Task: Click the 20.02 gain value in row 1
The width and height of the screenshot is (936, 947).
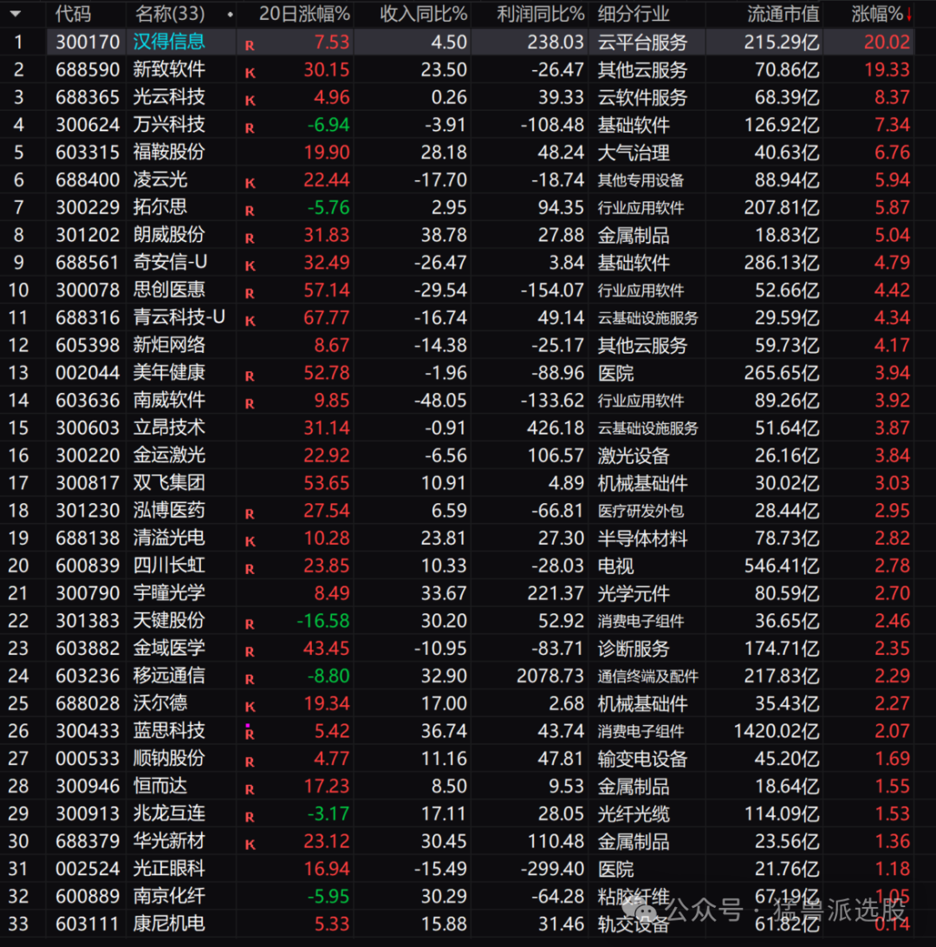Action: (887, 42)
